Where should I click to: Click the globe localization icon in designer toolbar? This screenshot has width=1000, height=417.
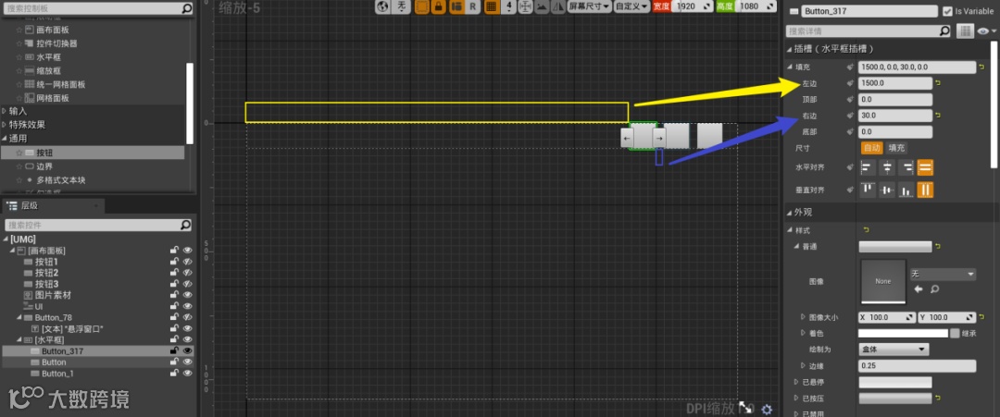pos(382,6)
